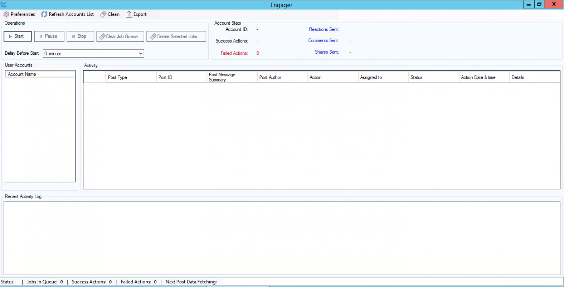564x287 pixels.
Task: Choose Clean in the toolbar
Action: click(113, 14)
